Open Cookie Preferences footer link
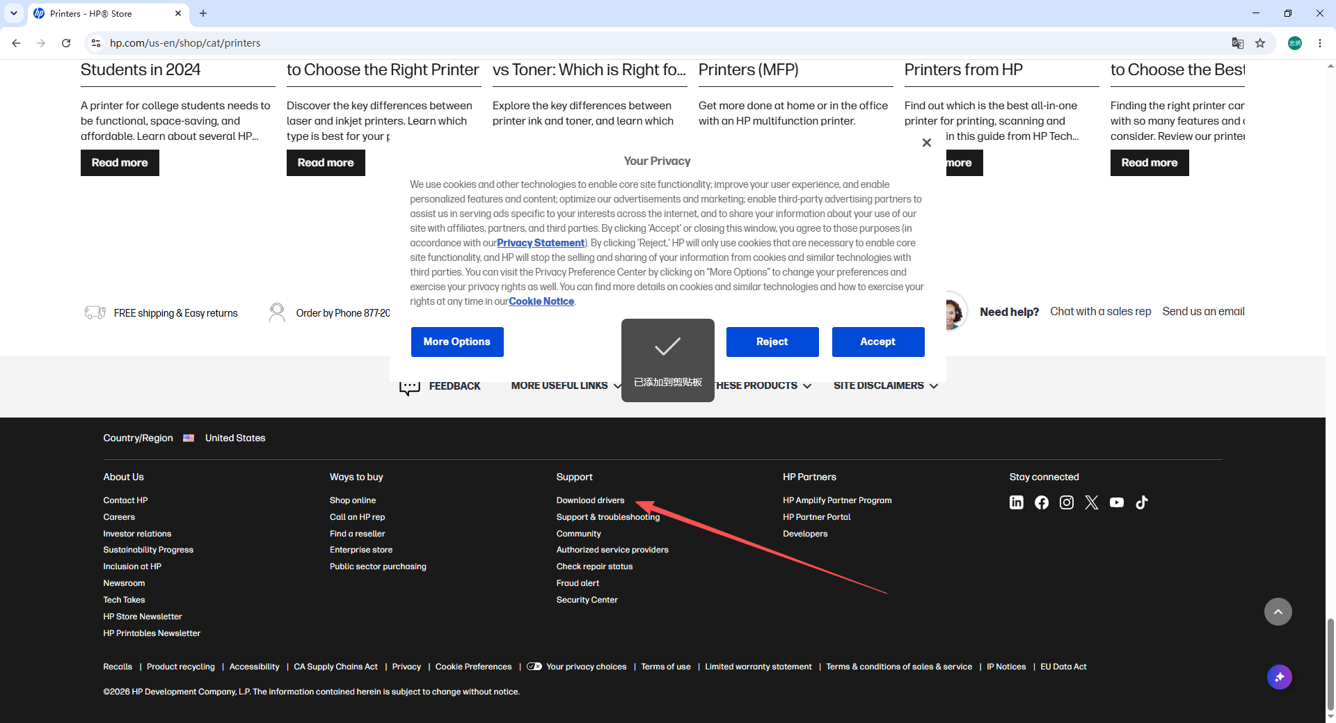1336x723 pixels. 473,667
